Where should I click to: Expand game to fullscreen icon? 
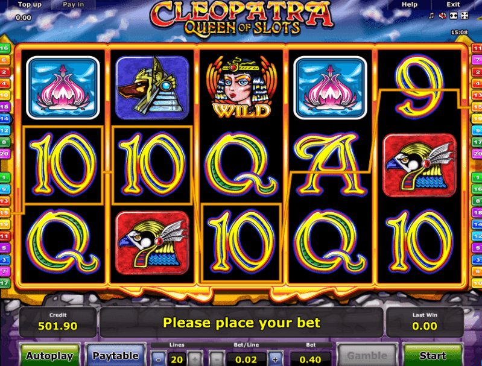(x=465, y=16)
